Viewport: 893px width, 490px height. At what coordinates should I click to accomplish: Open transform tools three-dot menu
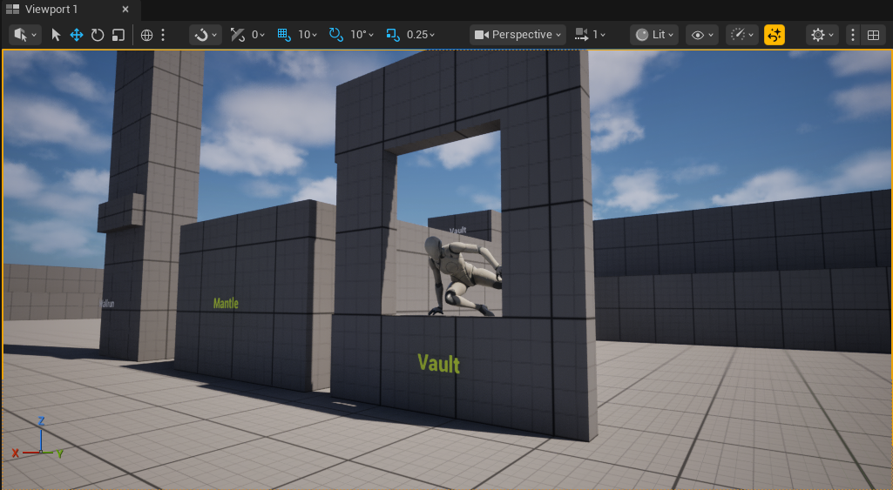click(163, 35)
